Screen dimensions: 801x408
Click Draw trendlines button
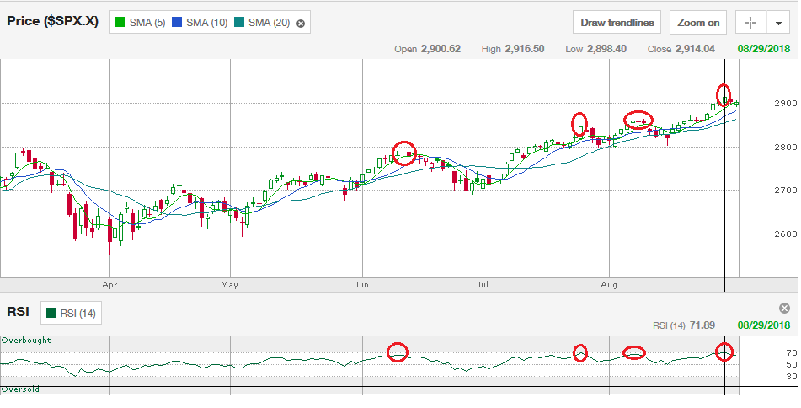point(617,23)
